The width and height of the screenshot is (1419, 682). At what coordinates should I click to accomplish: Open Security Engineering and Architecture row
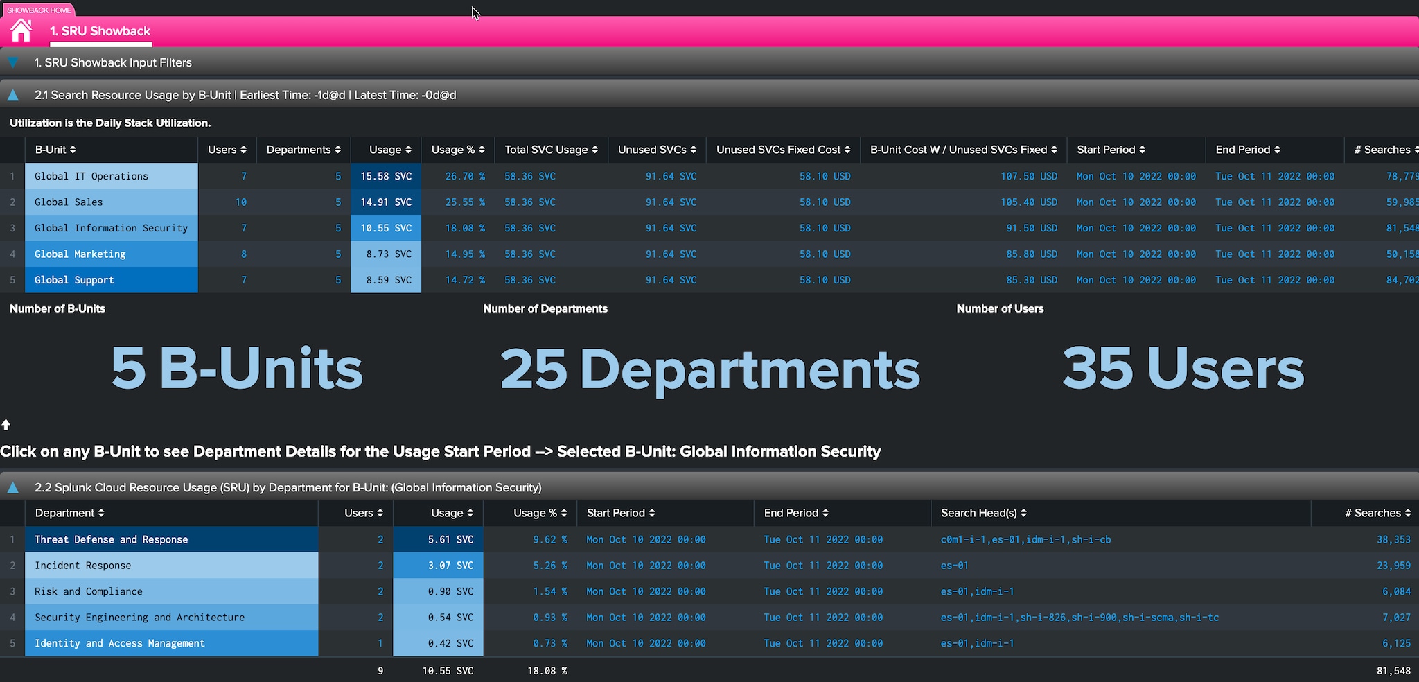pos(172,618)
